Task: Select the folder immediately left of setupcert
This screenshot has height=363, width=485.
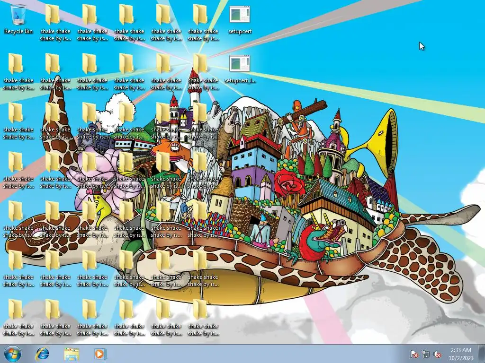Action: [203, 23]
